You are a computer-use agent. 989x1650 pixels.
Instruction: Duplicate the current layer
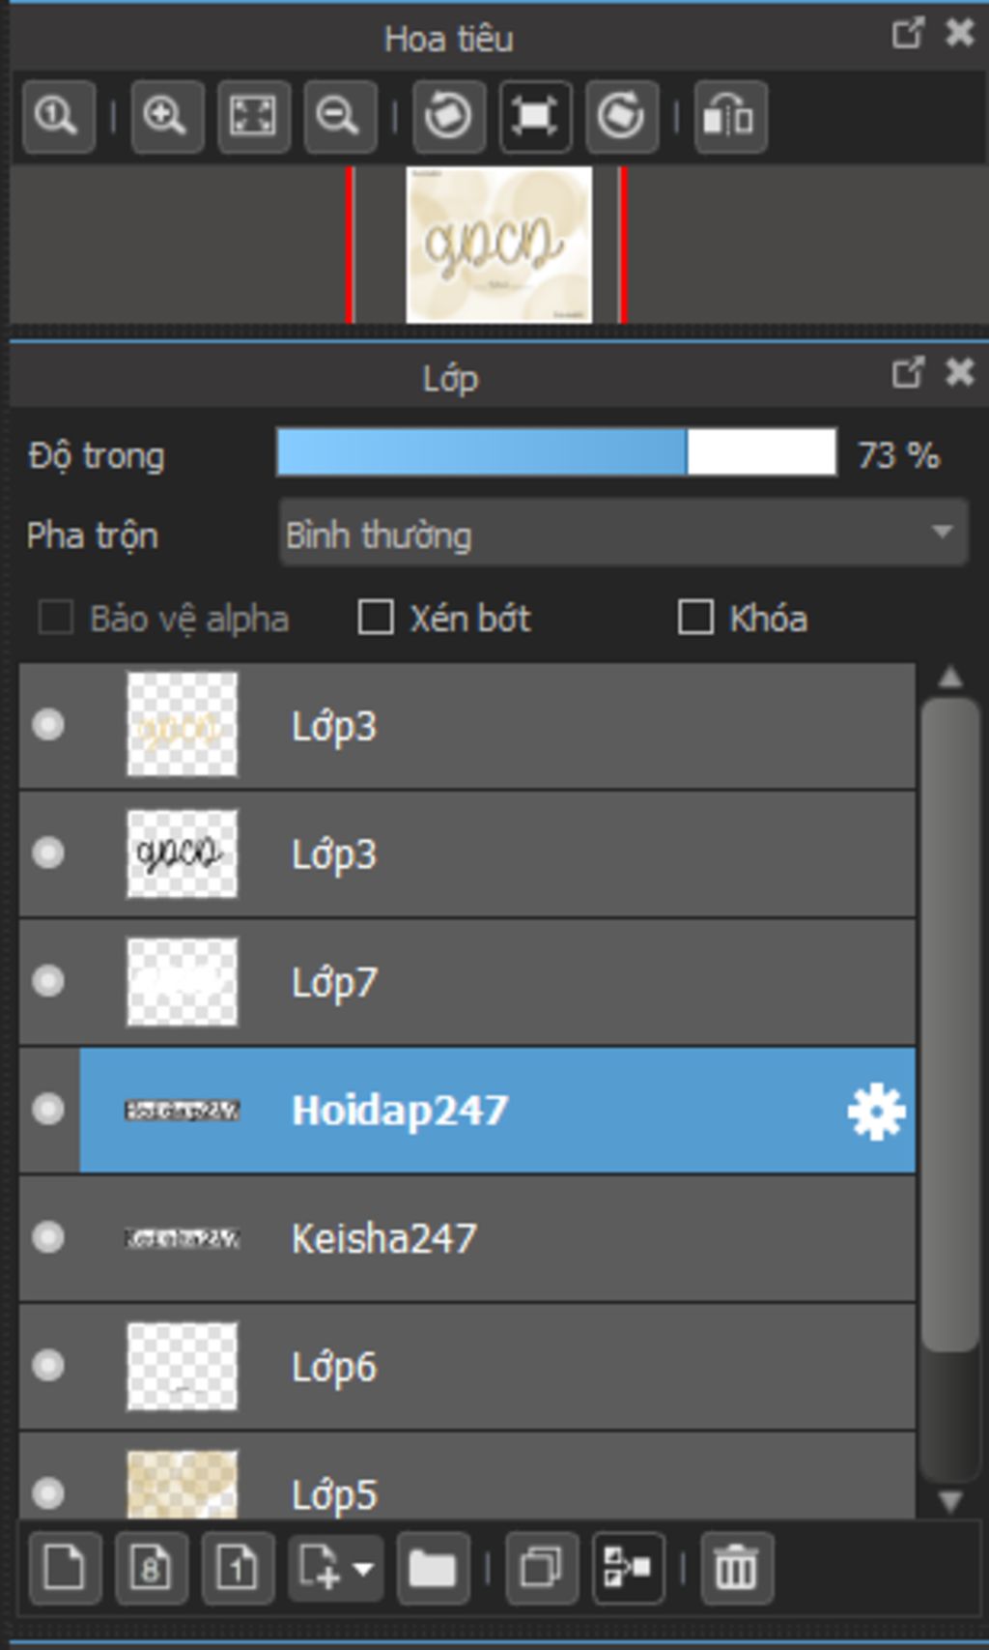541,1567
